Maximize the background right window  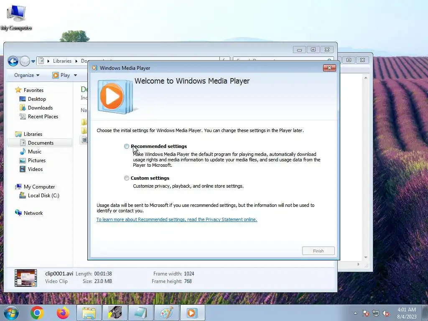pos(349,60)
